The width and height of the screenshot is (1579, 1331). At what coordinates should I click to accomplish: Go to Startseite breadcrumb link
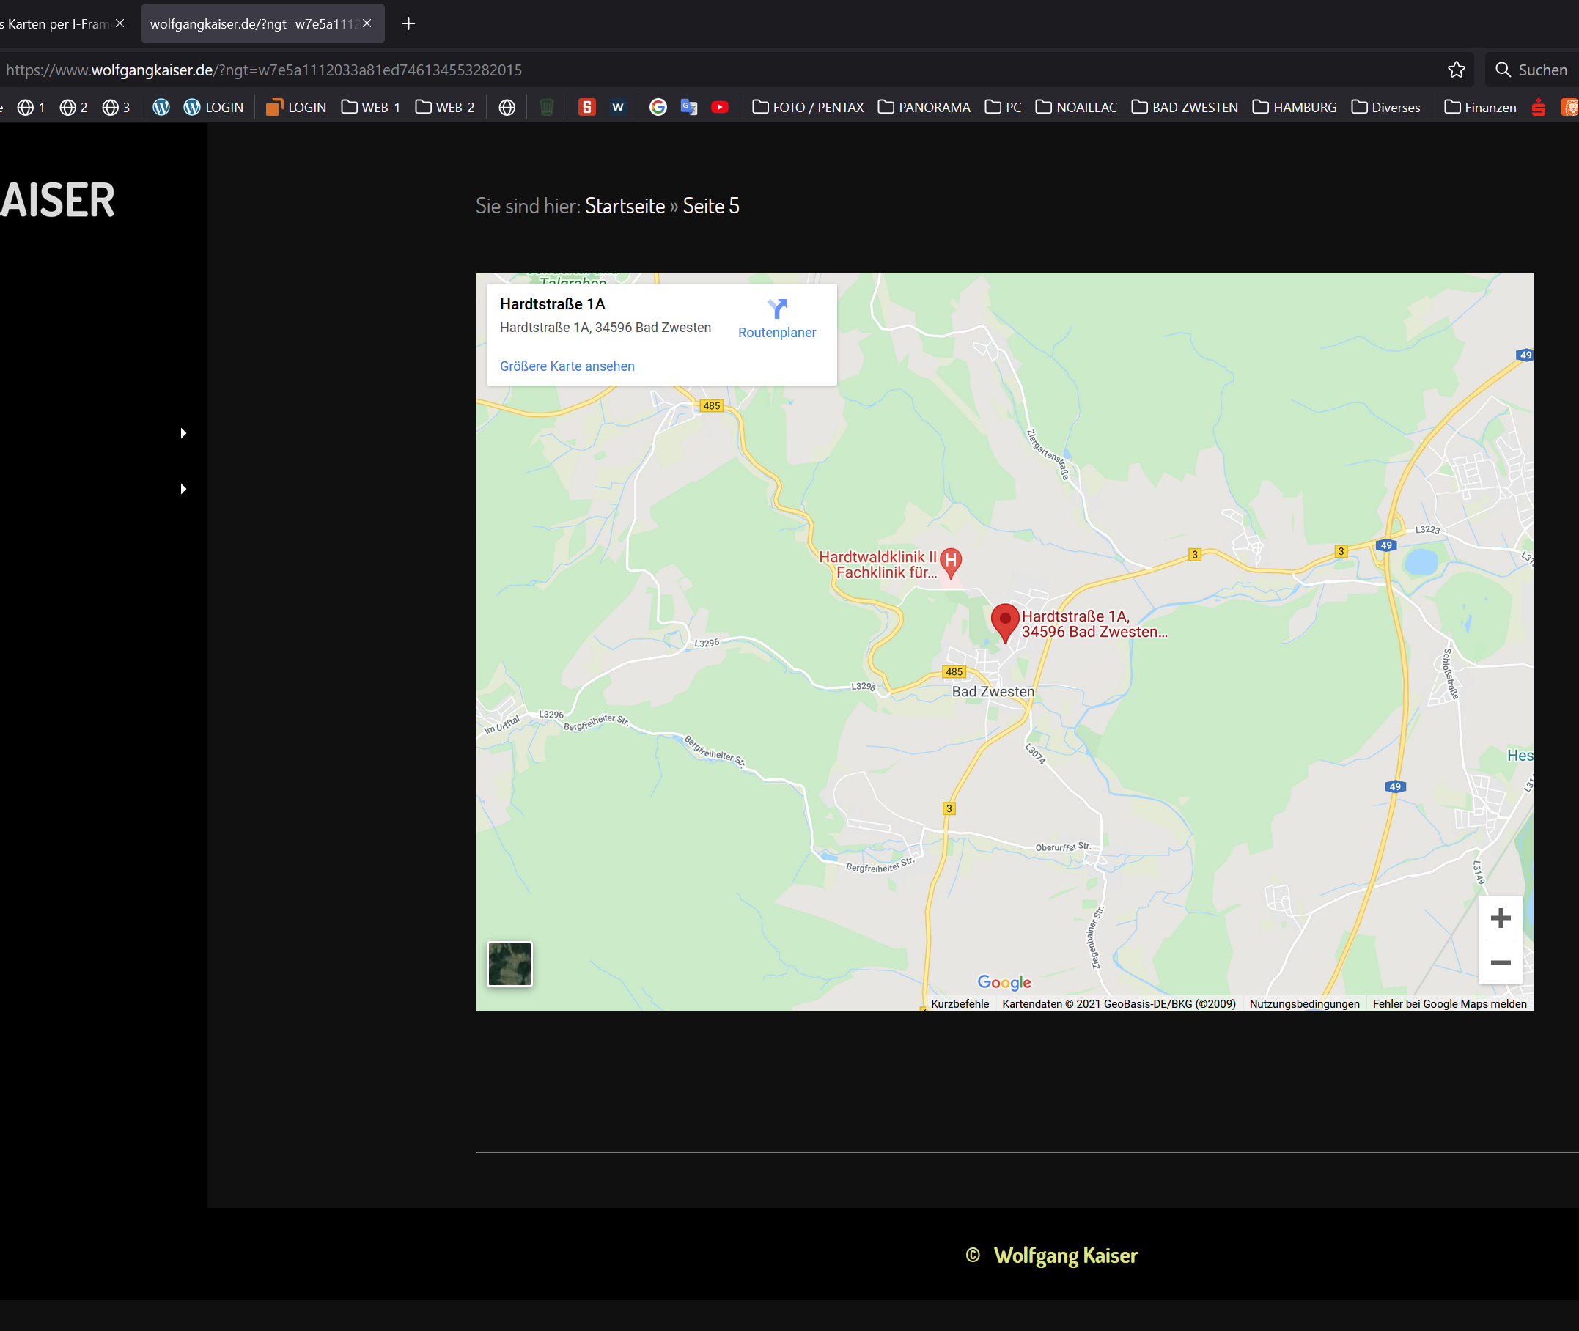[625, 206]
